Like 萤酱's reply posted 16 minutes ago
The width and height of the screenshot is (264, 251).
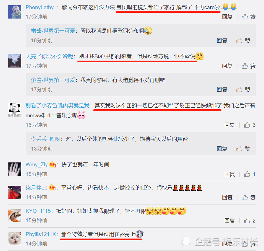243,40
